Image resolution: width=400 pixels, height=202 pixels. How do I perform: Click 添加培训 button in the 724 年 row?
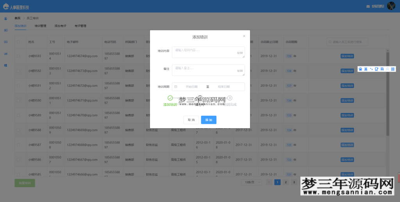click(x=347, y=130)
